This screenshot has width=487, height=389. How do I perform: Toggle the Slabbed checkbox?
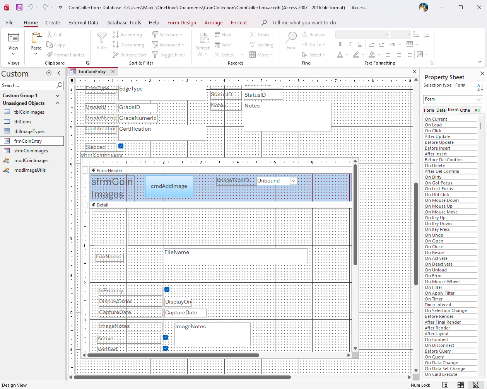(x=121, y=146)
